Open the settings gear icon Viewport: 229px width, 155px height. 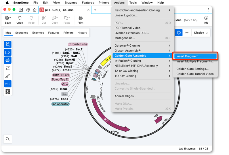pos(28,10)
